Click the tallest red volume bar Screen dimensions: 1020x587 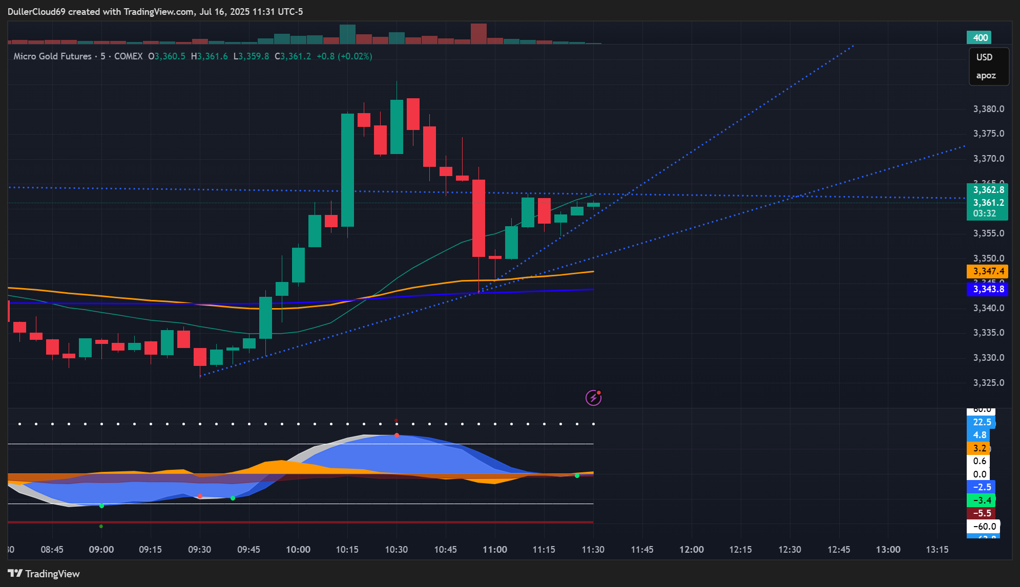478,34
